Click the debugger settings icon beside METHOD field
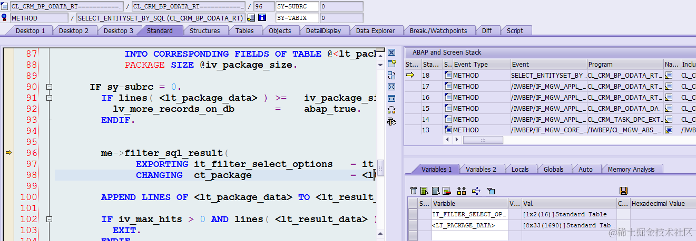Viewport: 696px width, 241px height. [5, 17]
